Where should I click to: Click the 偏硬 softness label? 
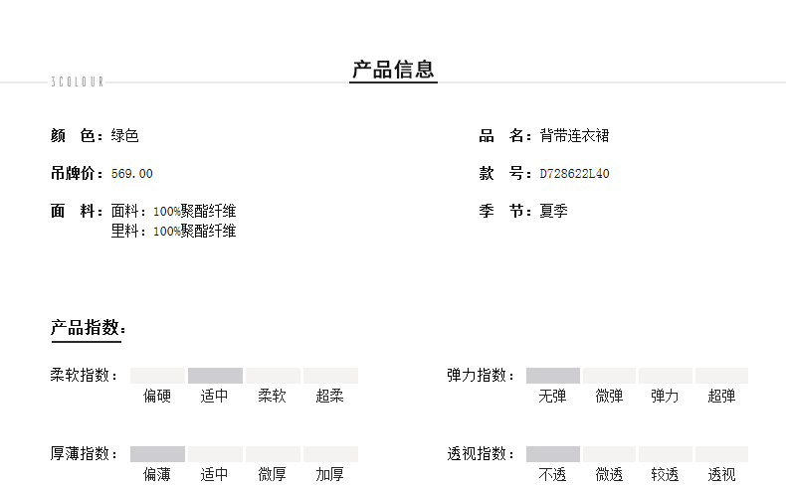pyautogui.click(x=157, y=396)
